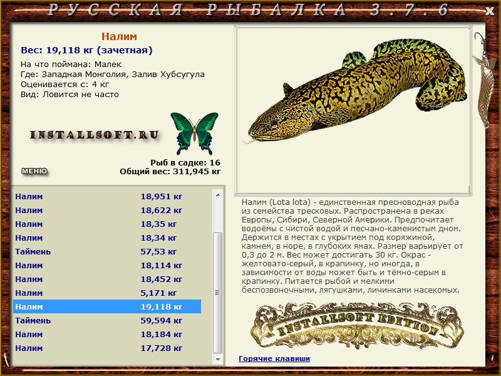The image size is (501, 376).
Task: Select Таймень 57,53 кг in list
Action: [107, 252]
